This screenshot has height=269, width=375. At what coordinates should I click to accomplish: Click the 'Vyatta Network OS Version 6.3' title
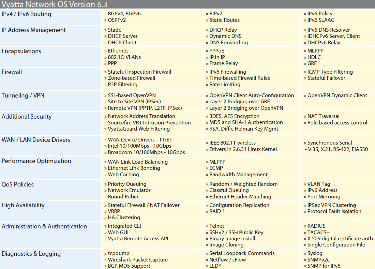coord(54,4)
